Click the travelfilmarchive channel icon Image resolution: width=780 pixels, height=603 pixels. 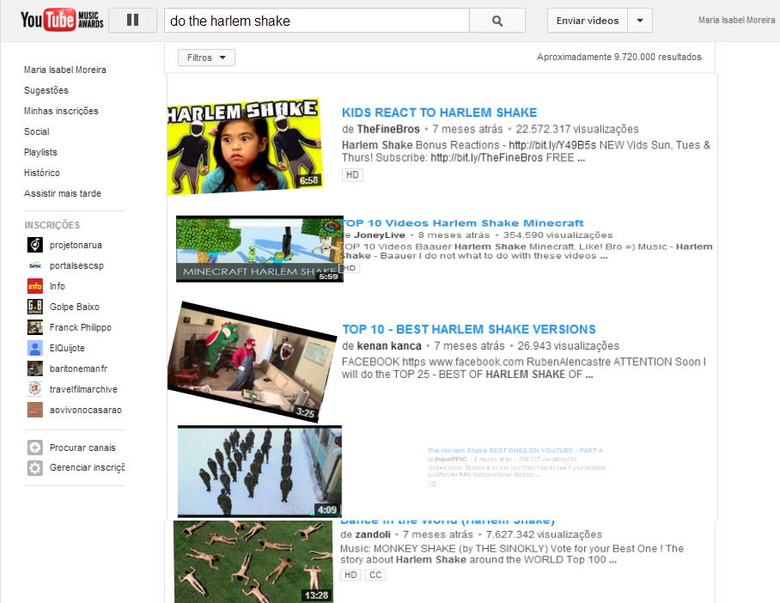(x=35, y=389)
